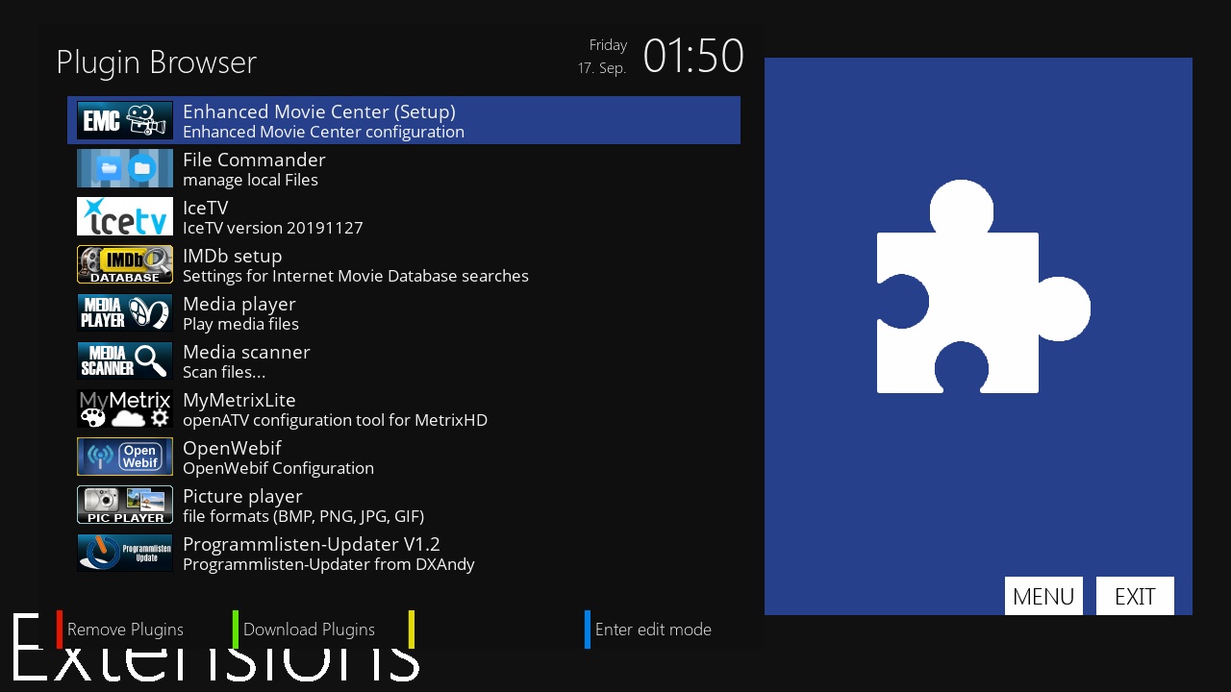This screenshot has height=692, width=1231.
Task: Click the green Download Plugins button
Action: coord(304,630)
